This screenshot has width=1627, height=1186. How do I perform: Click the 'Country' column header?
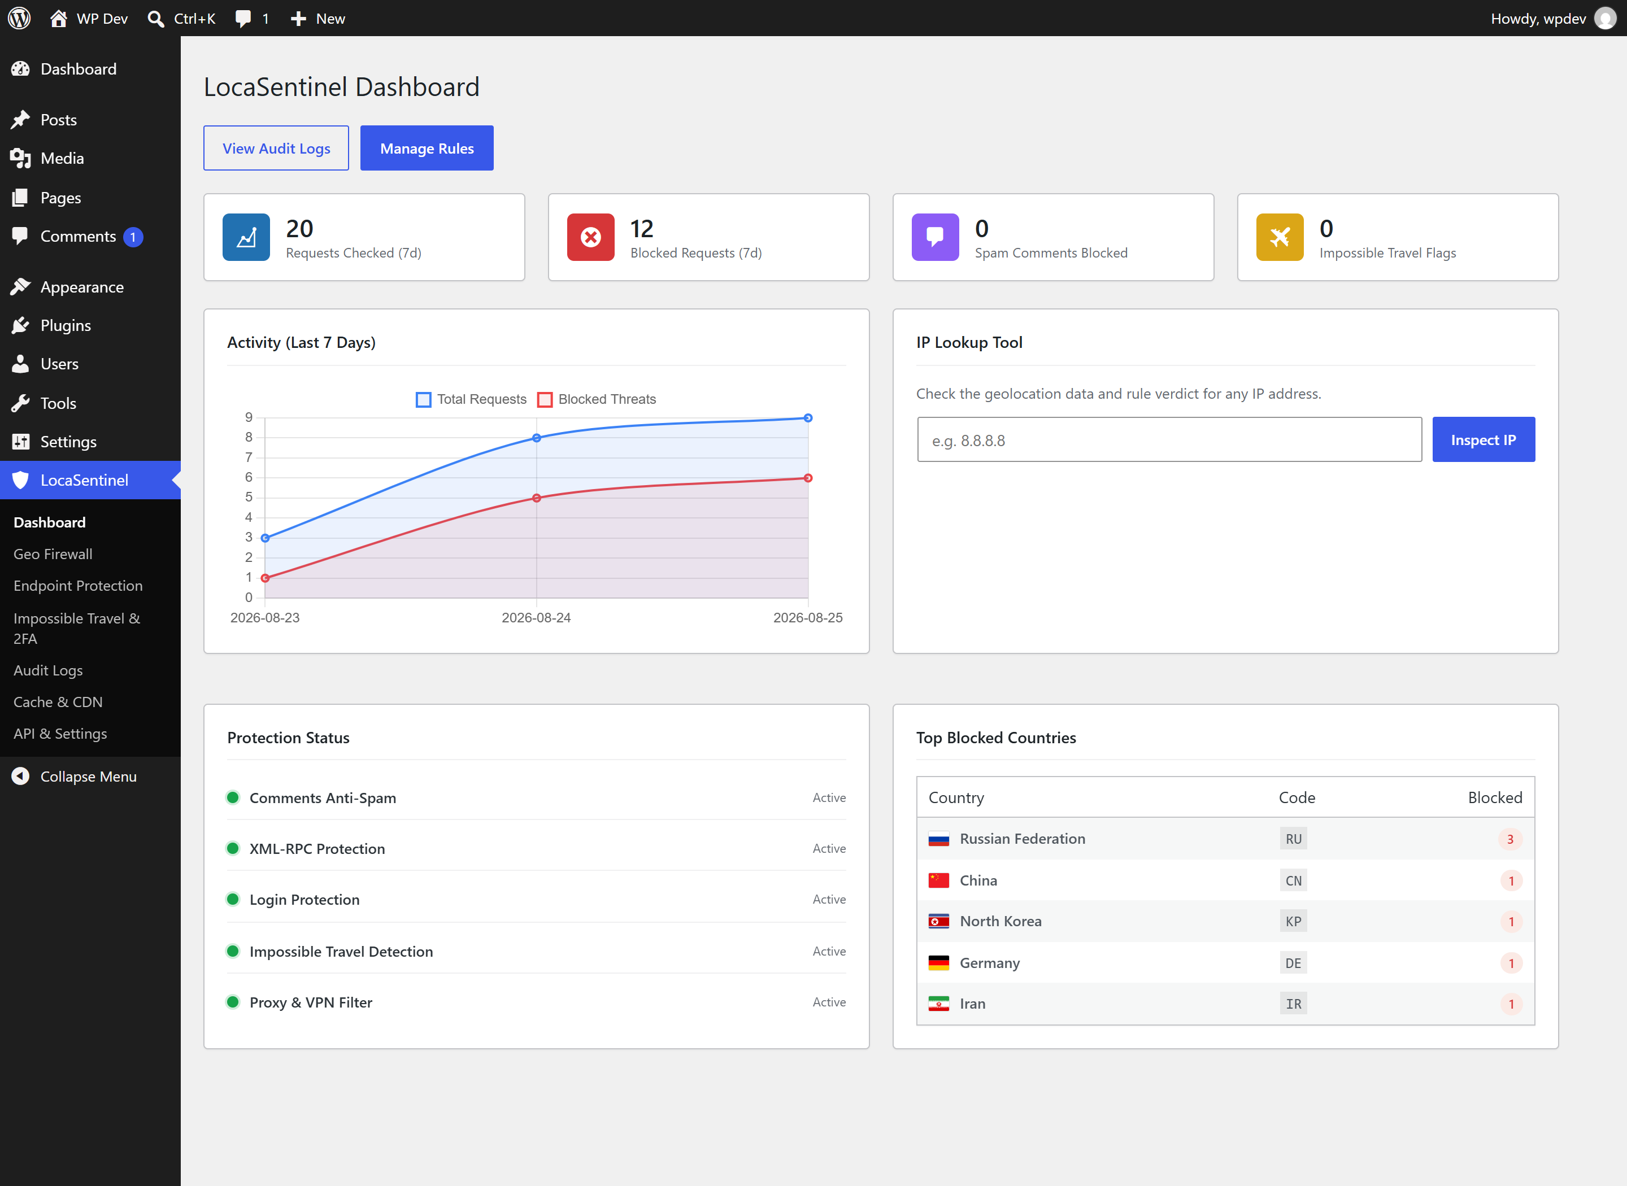956,797
